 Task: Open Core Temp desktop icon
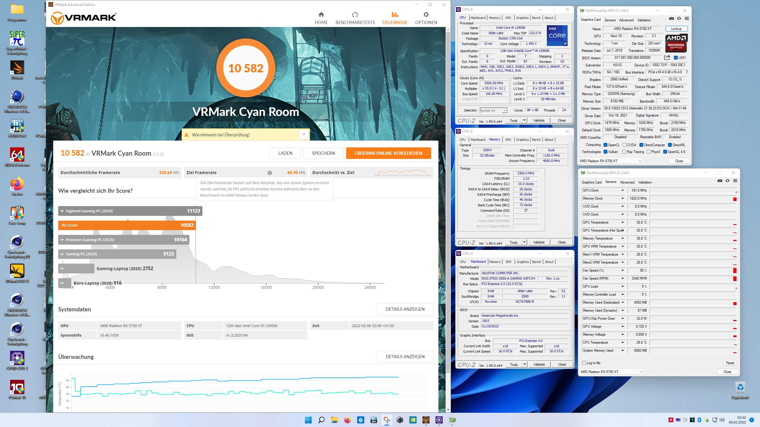pos(17,215)
